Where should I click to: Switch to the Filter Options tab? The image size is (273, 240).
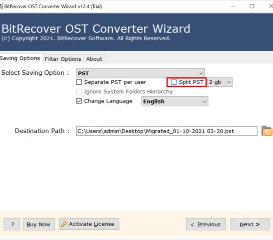pos(63,59)
